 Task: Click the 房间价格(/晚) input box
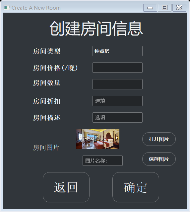pos(117,67)
